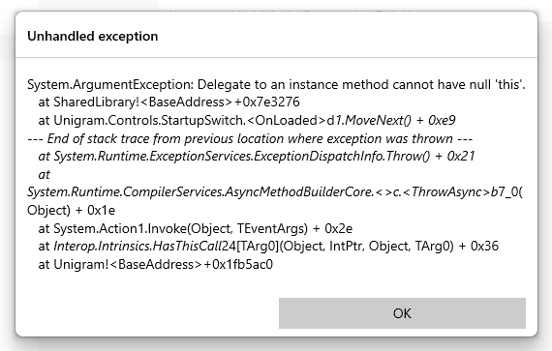Click the Unigram.Controls.StartupSwitch stack line
Viewport: 552px width, 351px height.
247,121
